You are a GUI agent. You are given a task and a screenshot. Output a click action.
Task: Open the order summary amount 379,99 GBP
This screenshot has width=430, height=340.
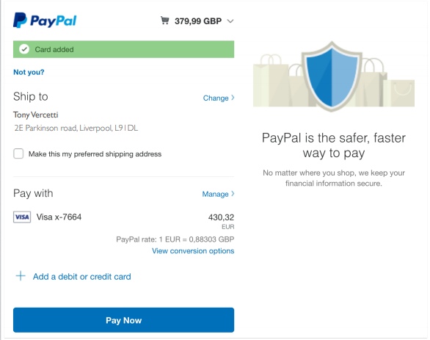pos(198,21)
